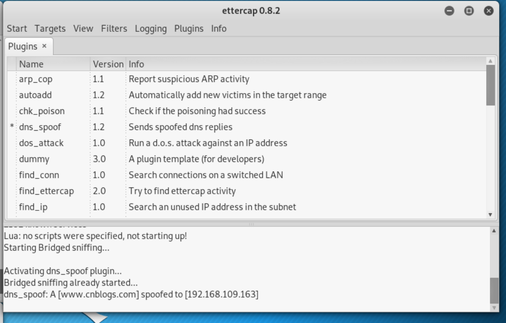
Task: Click the ettercap 0.8.2 title bar
Action: (x=251, y=11)
